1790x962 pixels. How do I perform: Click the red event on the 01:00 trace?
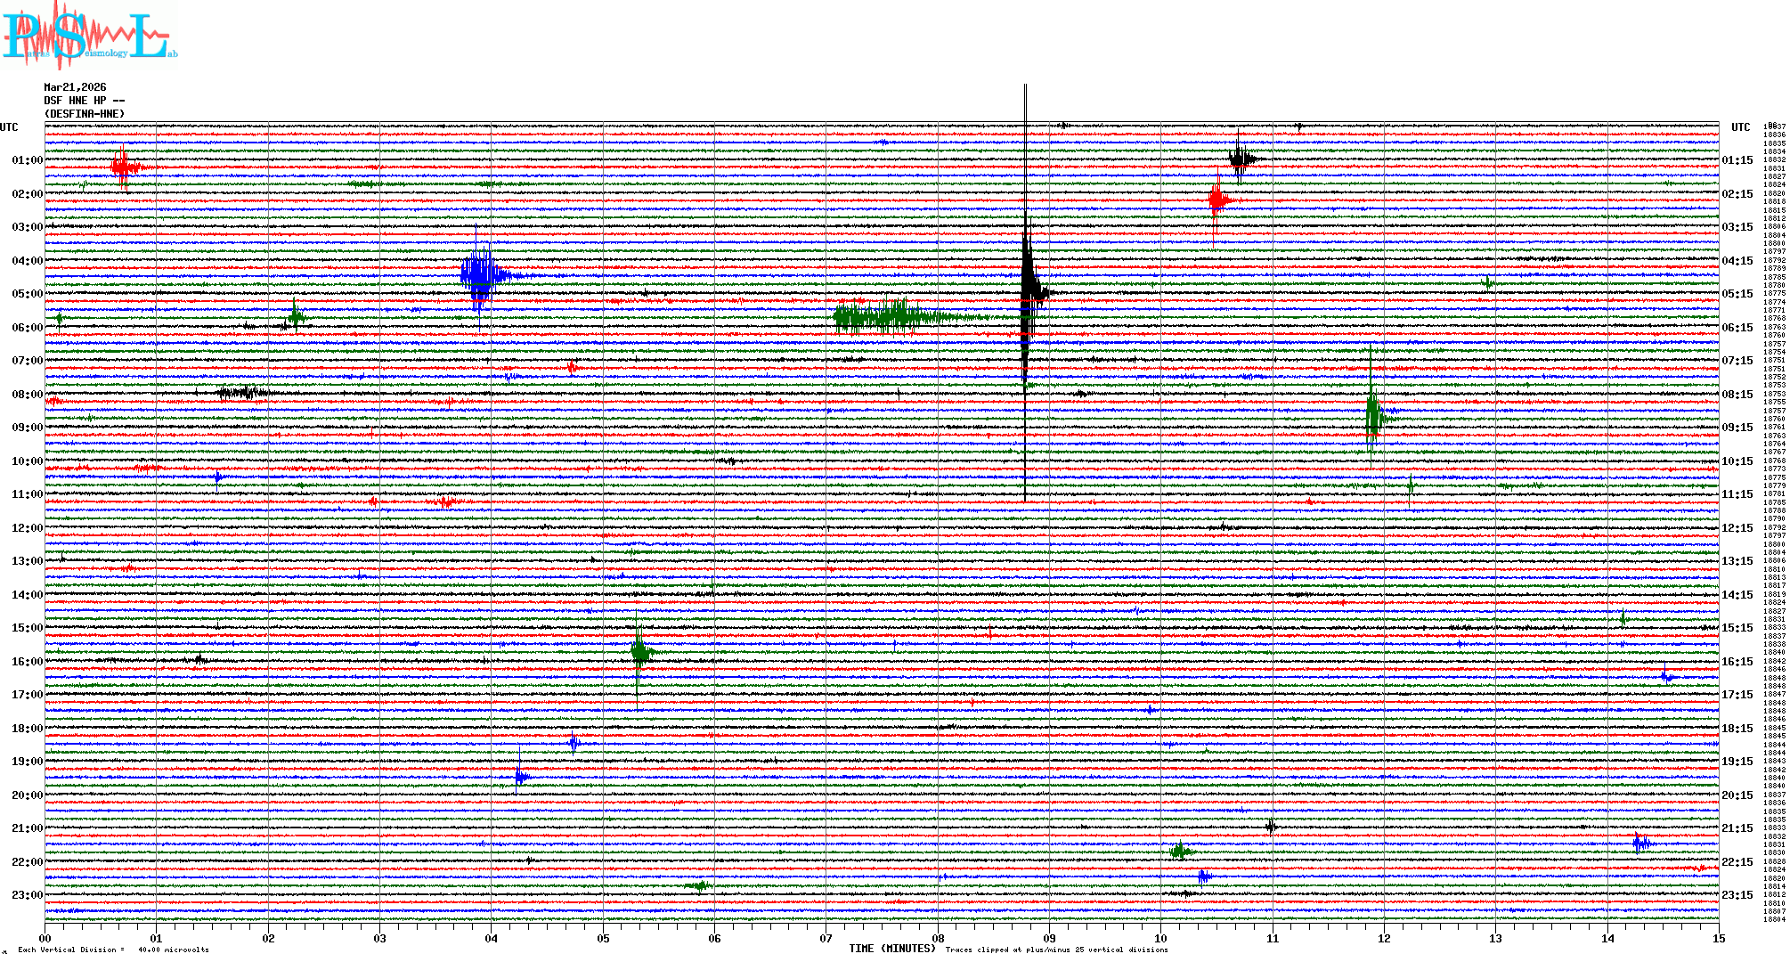click(x=124, y=167)
